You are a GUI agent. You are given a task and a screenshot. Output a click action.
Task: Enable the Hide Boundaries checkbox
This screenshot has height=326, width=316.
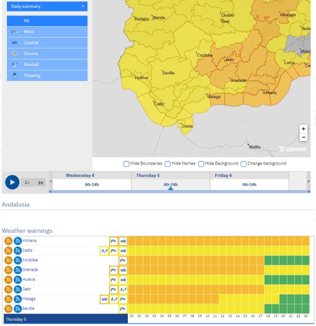(x=126, y=163)
